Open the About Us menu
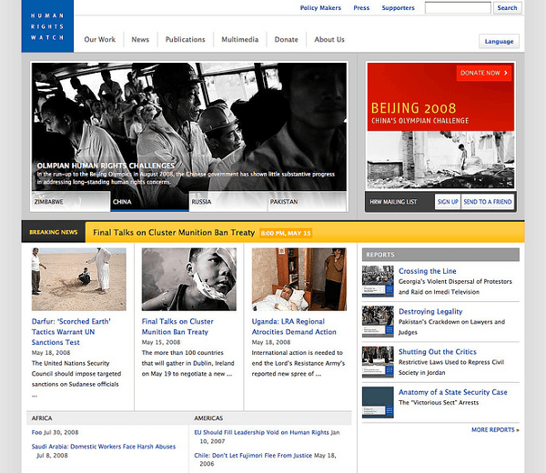This screenshot has width=546, height=473. click(329, 39)
